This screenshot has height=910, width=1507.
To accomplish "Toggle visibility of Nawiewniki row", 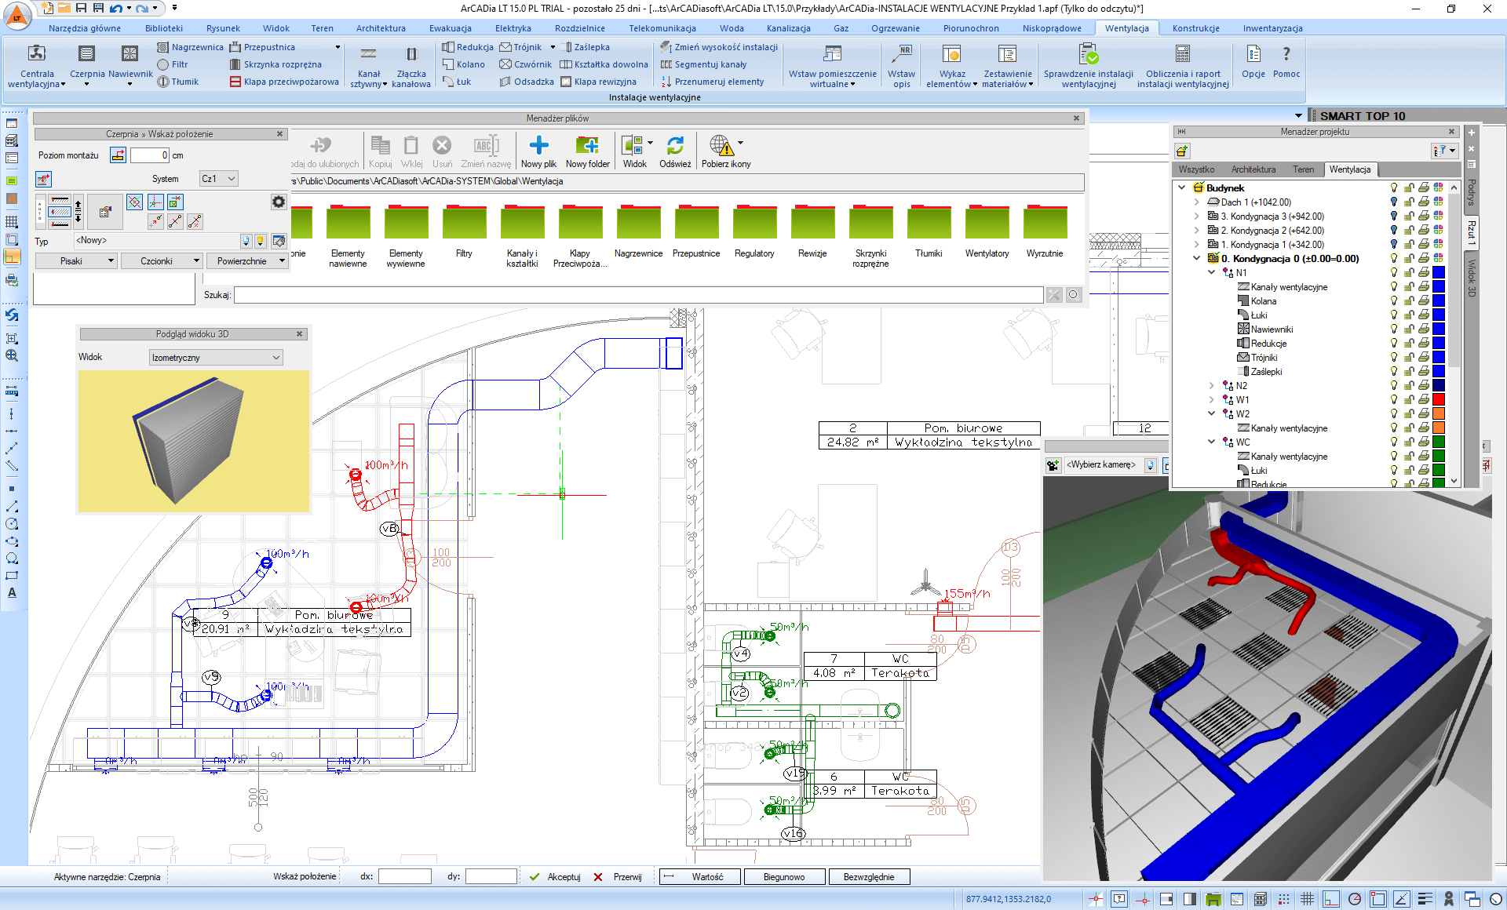I will [1394, 329].
